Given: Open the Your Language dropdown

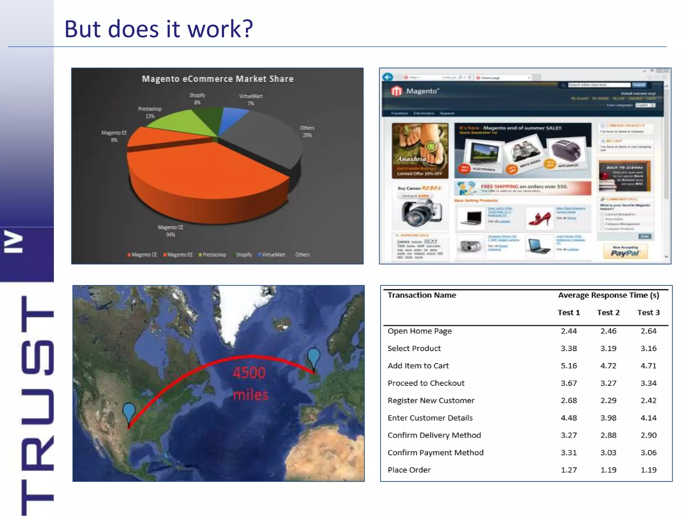Looking at the screenshot, I should pos(645,105).
